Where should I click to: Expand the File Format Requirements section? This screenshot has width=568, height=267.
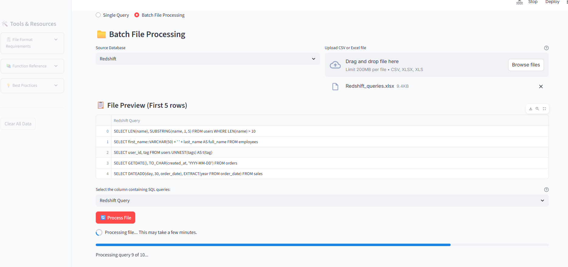click(x=32, y=43)
